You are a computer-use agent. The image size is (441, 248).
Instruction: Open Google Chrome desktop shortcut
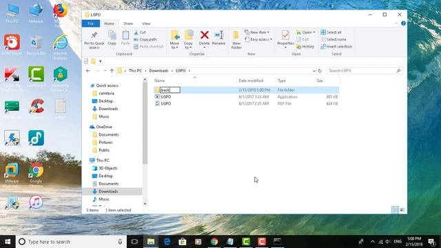(x=36, y=174)
